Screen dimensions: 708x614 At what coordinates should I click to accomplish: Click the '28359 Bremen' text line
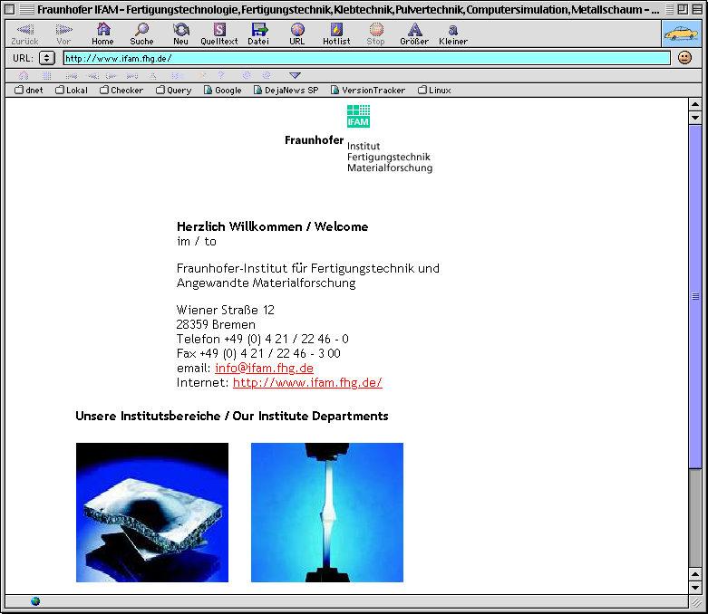tap(216, 324)
